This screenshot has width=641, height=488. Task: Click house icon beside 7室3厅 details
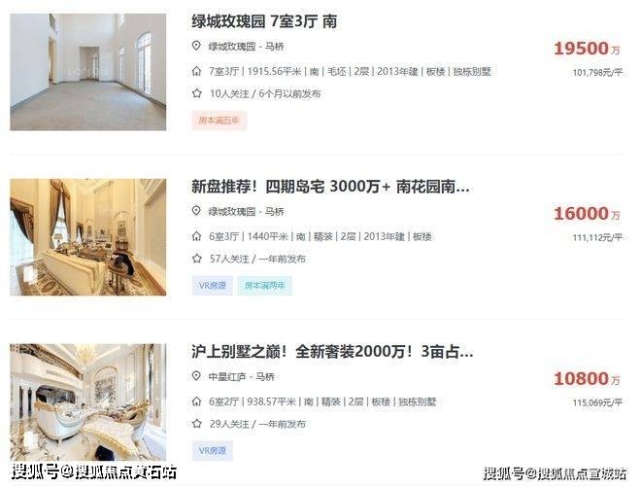click(x=196, y=72)
